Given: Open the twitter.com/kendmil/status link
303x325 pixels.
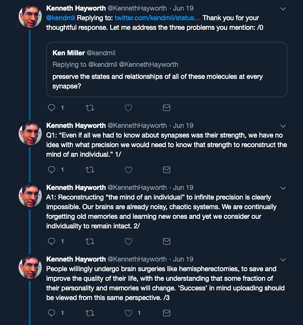Looking at the screenshot, I should pyautogui.click(x=158, y=18).
